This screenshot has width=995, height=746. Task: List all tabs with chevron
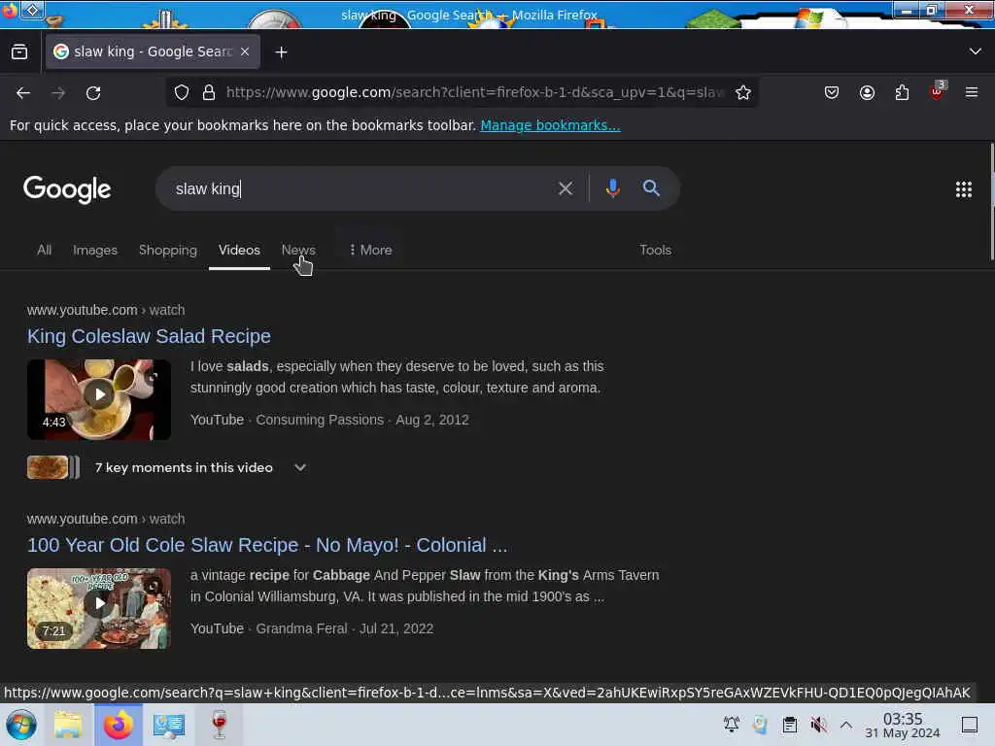pos(976,51)
